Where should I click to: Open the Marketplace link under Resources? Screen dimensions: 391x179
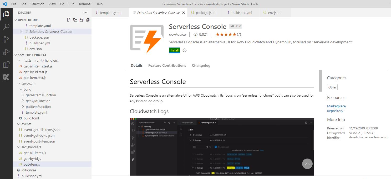(x=336, y=106)
